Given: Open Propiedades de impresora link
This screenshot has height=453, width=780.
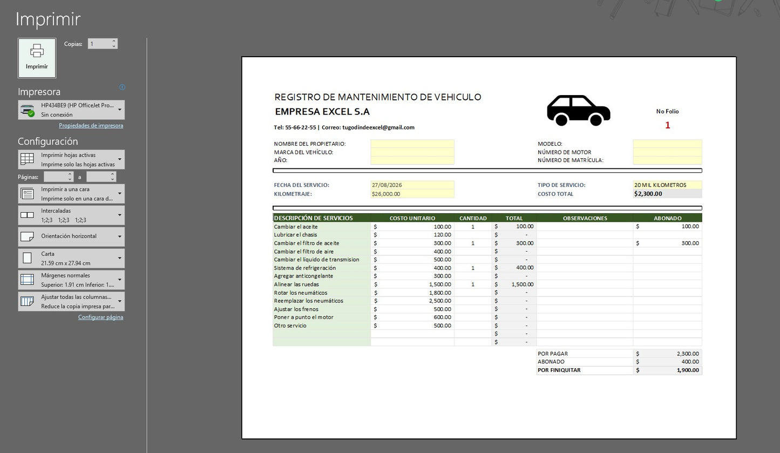Looking at the screenshot, I should coord(91,125).
